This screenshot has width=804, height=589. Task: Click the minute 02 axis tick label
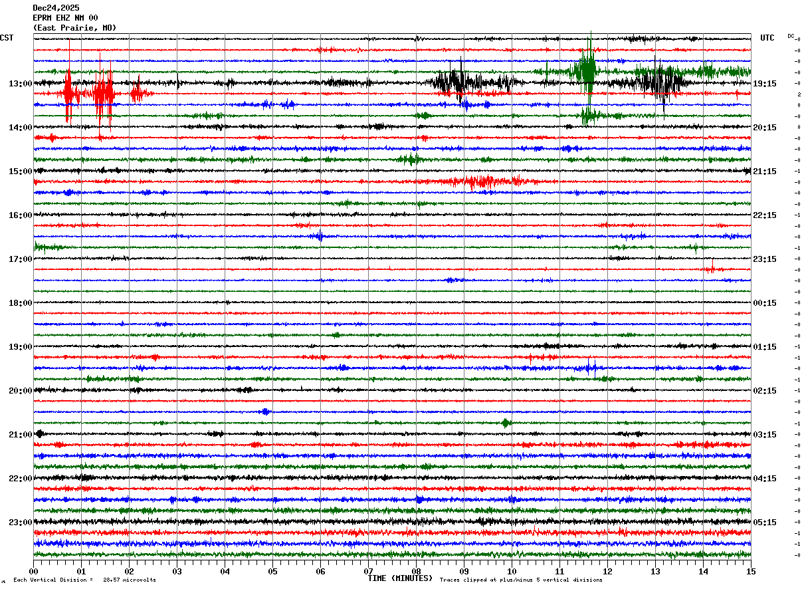pyautogui.click(x=129, y=571)
